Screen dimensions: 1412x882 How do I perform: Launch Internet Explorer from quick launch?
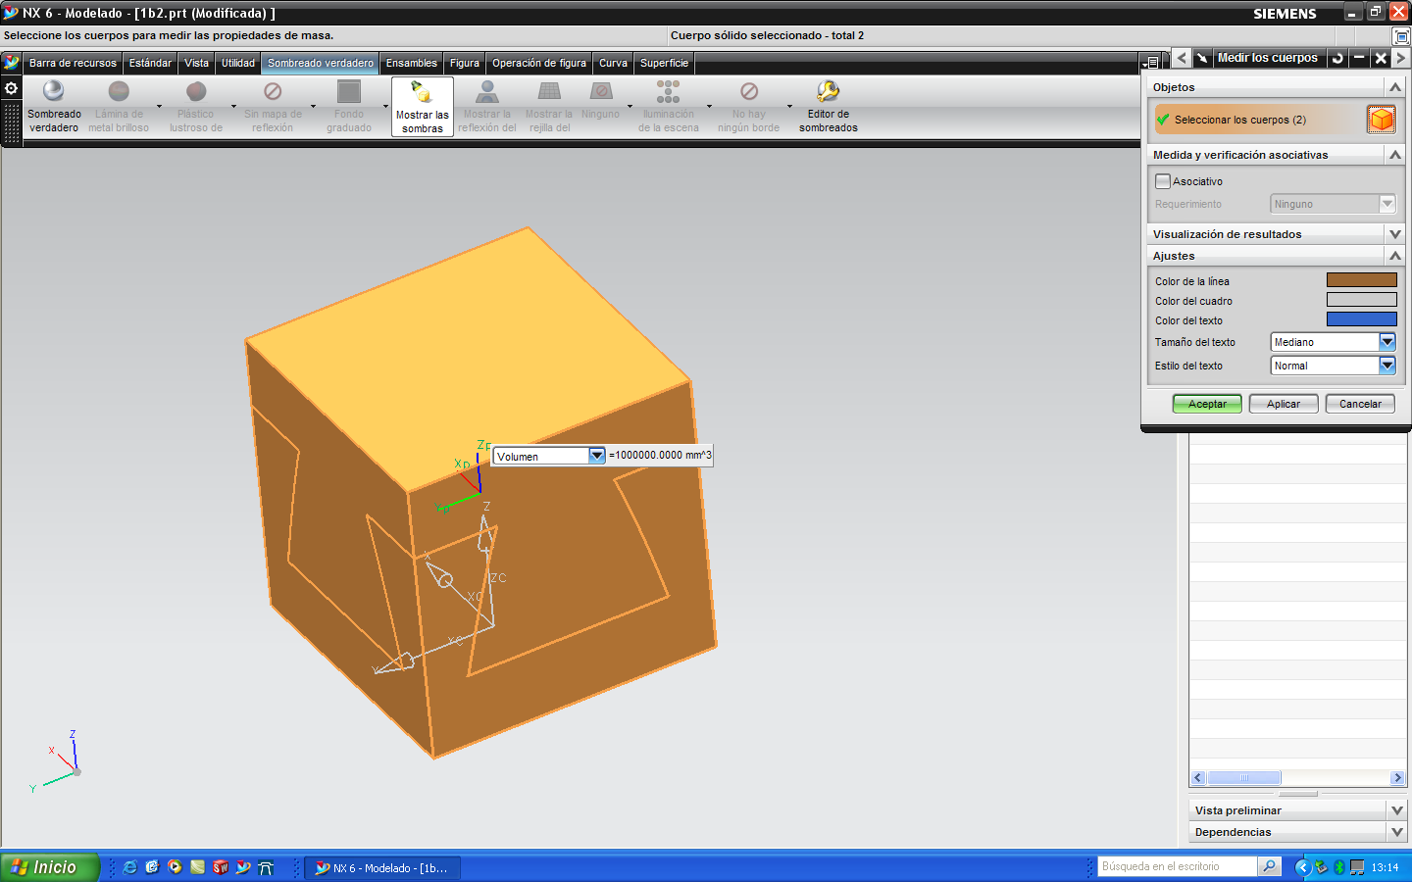pyautogui.click(x=129, y=867)
